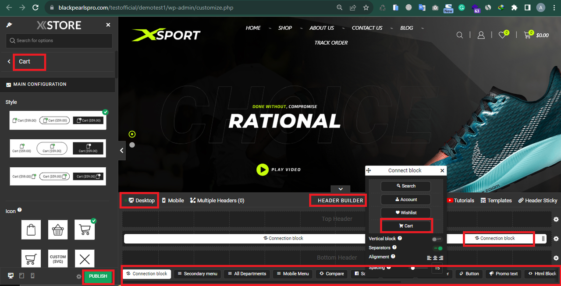The image size is (561, 286).
Task: Click the Play Video button
Action: tap(279, 169)
